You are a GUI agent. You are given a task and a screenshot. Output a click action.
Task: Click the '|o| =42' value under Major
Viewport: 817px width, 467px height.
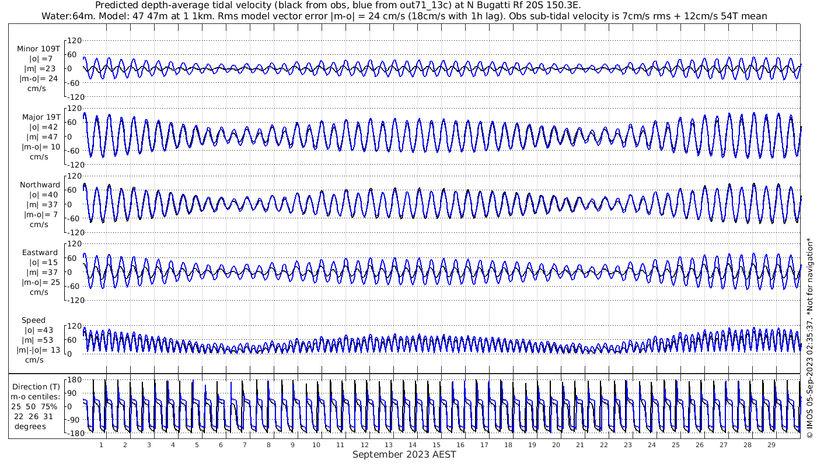tap(44, 127)
